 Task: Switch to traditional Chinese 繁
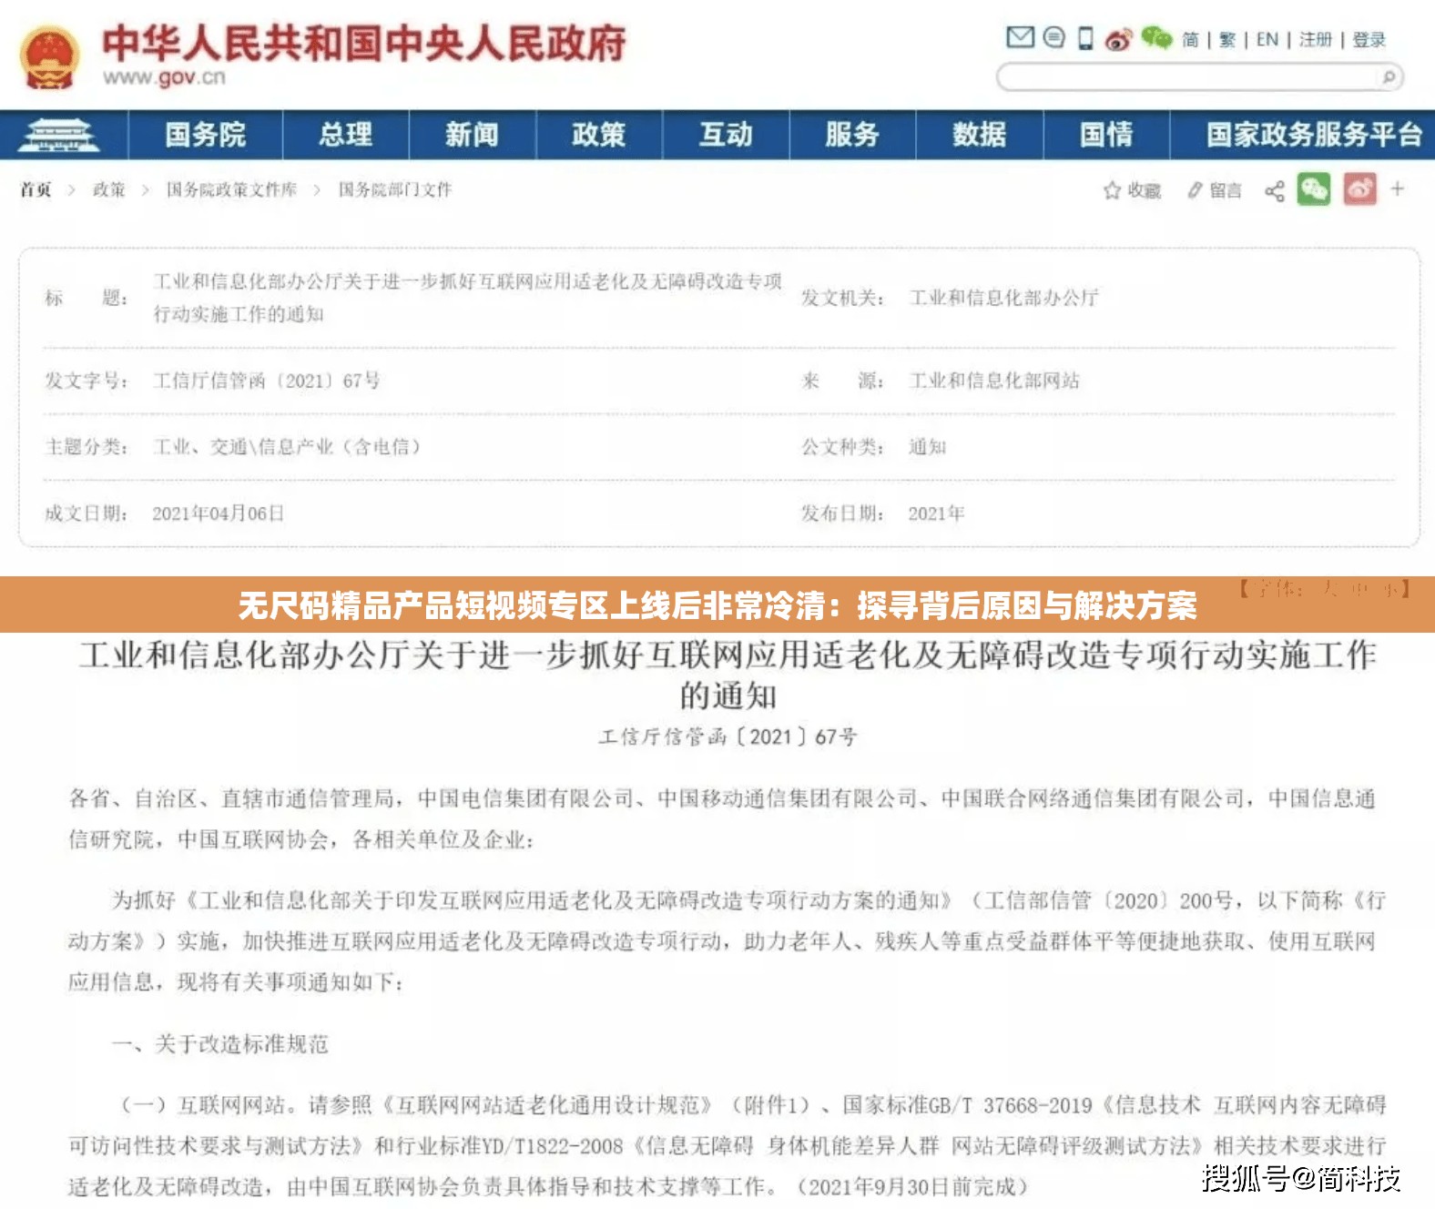1227,39
